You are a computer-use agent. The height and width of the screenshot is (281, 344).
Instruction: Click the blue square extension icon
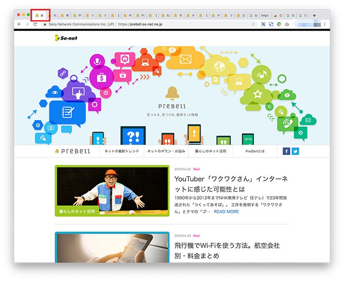tap(271, 24)
